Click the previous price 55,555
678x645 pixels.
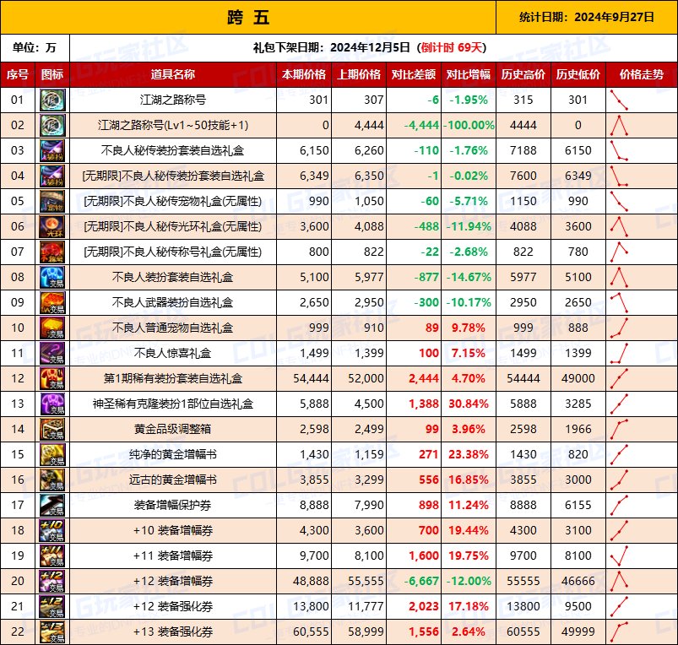point(366,581)
